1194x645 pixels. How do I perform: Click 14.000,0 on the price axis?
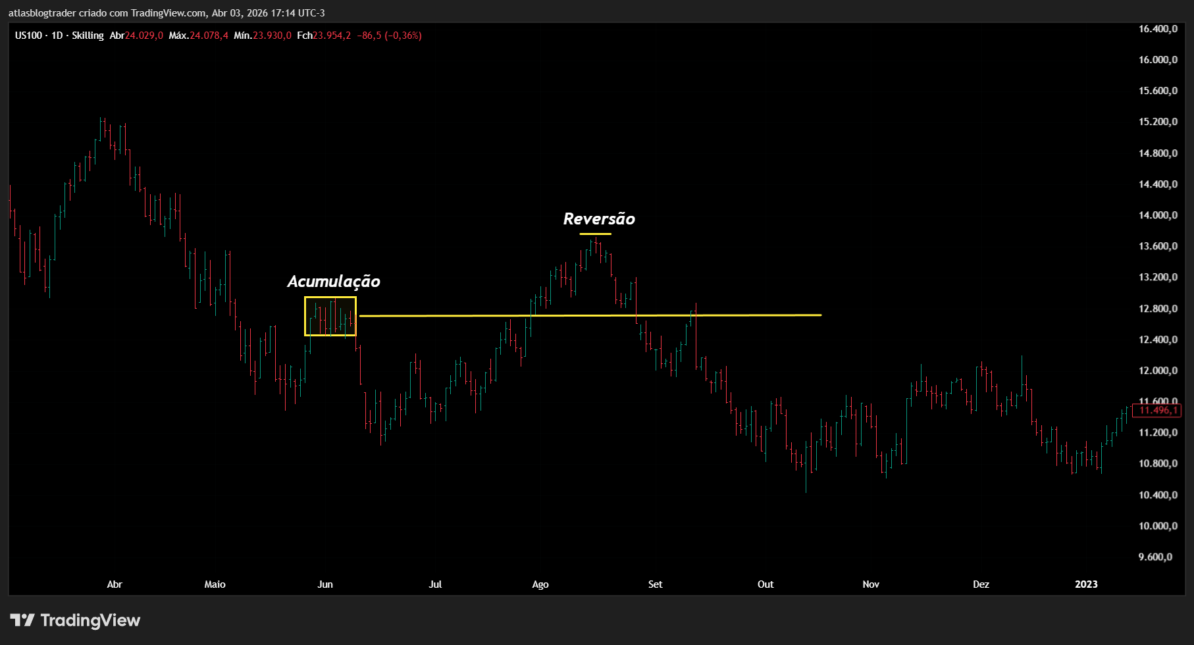(x=1158, y=215)
